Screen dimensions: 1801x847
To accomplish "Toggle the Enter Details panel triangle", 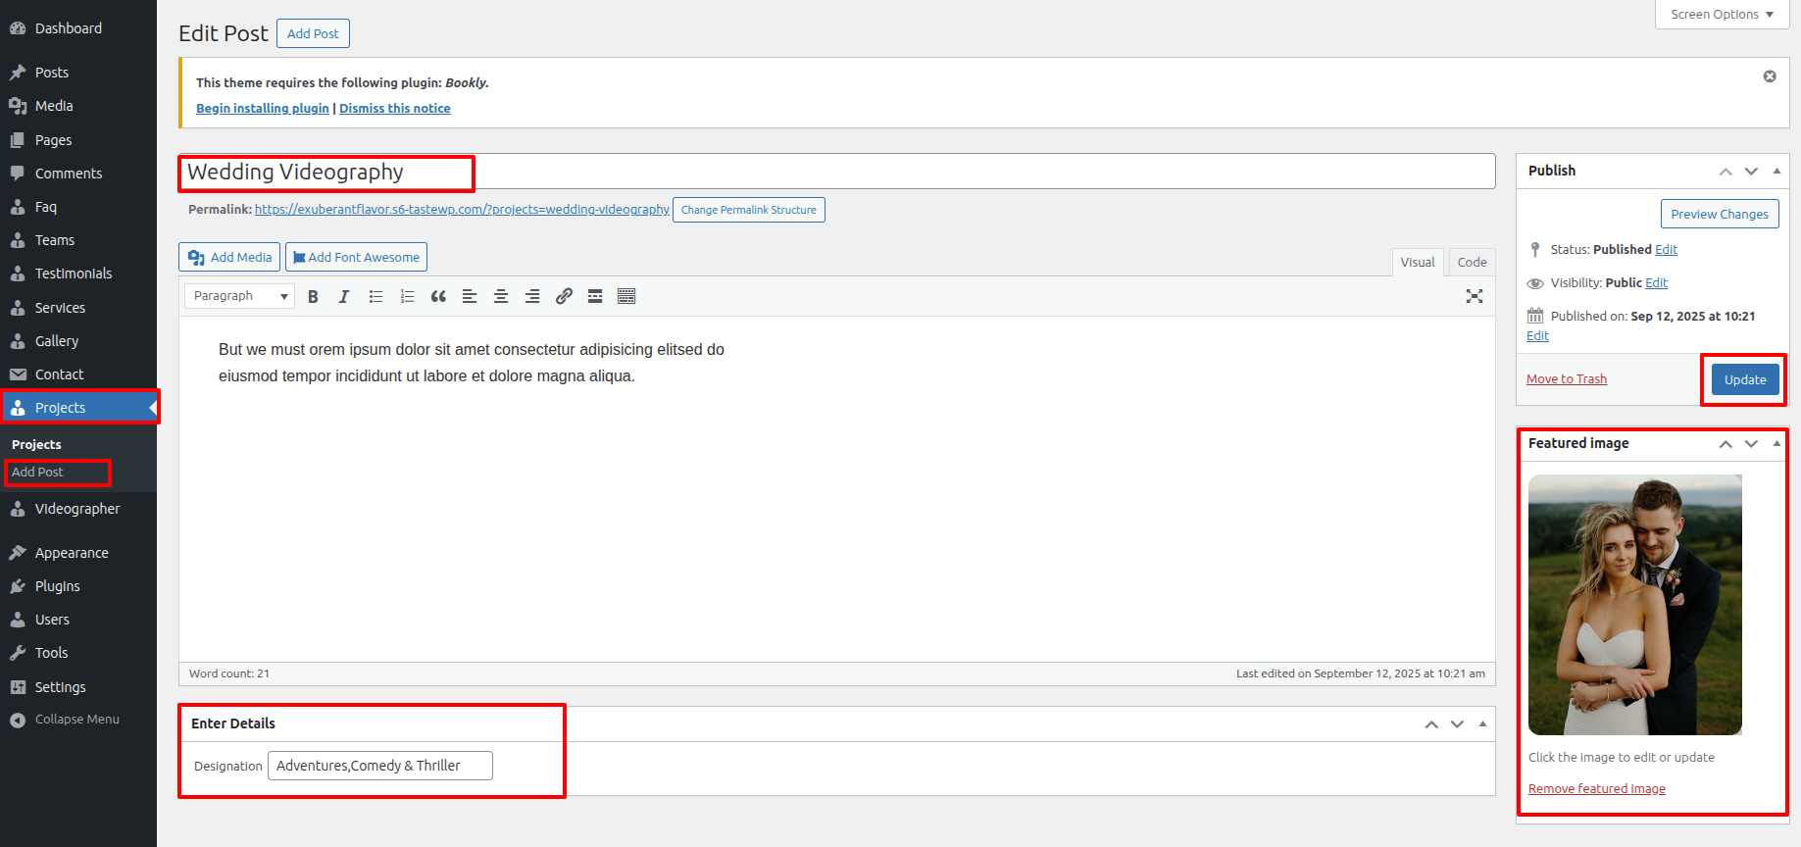I will tap(1482, 723).
